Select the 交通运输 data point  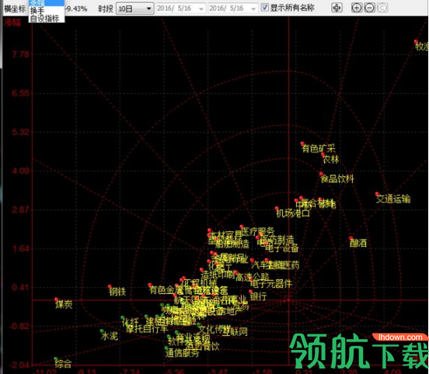tap(377, 194)
